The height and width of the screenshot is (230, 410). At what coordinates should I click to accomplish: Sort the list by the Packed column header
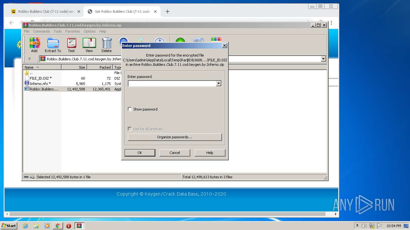pos(100,67)
